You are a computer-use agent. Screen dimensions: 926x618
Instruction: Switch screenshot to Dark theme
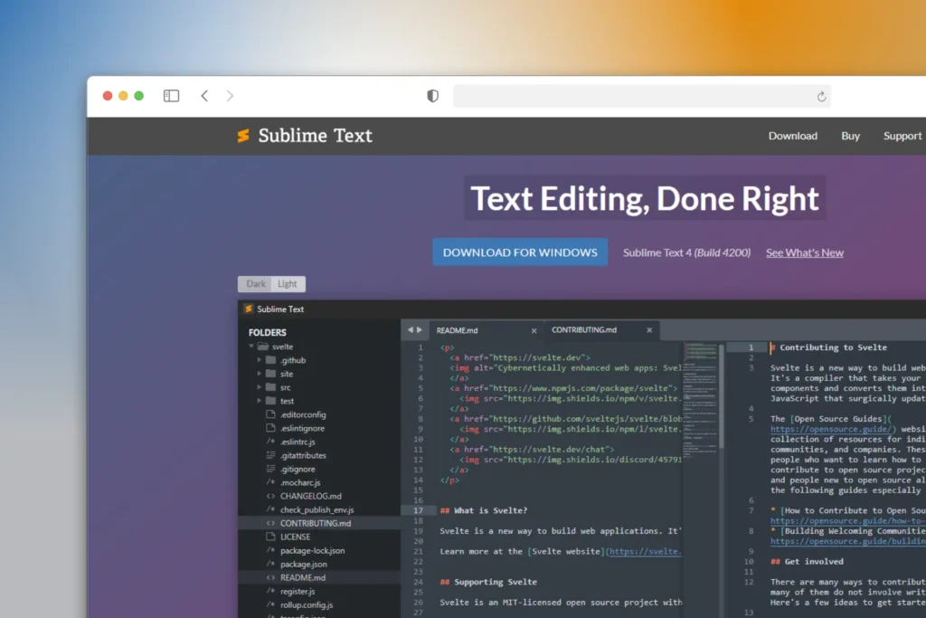[x=255, y=284]
